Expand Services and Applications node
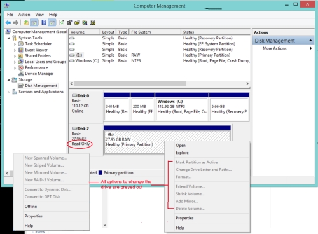 9,92
